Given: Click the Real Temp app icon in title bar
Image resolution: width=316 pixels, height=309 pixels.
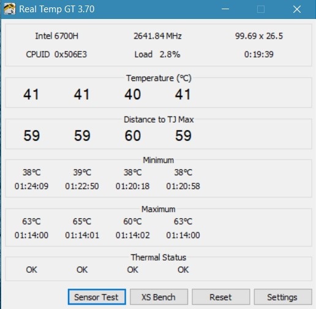Looking at the screenshot, I should pyautogui.click(x=9, y=9).
